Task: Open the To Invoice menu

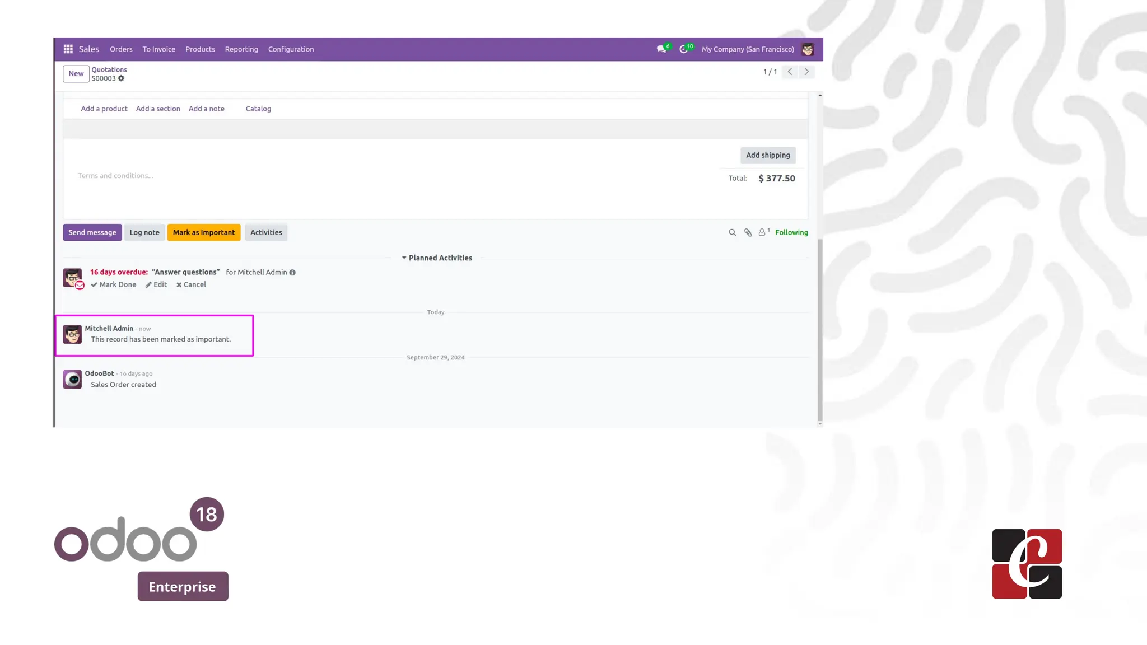Action: [159, 49]
